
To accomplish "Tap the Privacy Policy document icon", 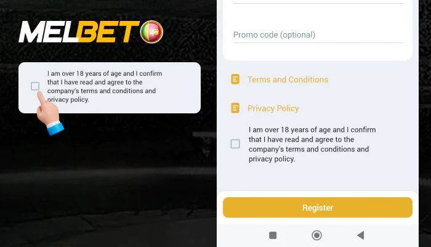I will click(235, 108).
